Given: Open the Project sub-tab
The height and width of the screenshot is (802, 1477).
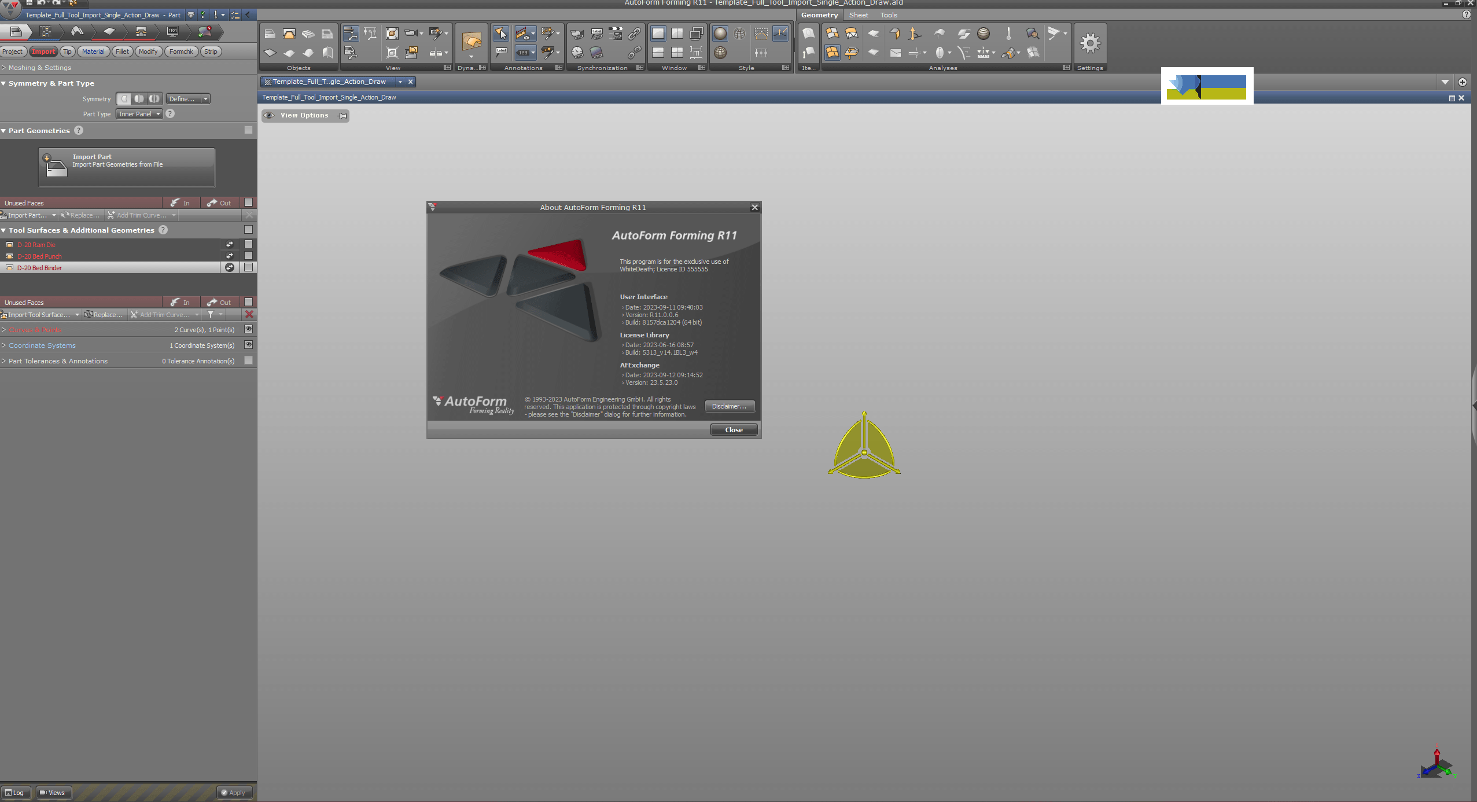Looking at the screenshot, I should tap(12, 51).
